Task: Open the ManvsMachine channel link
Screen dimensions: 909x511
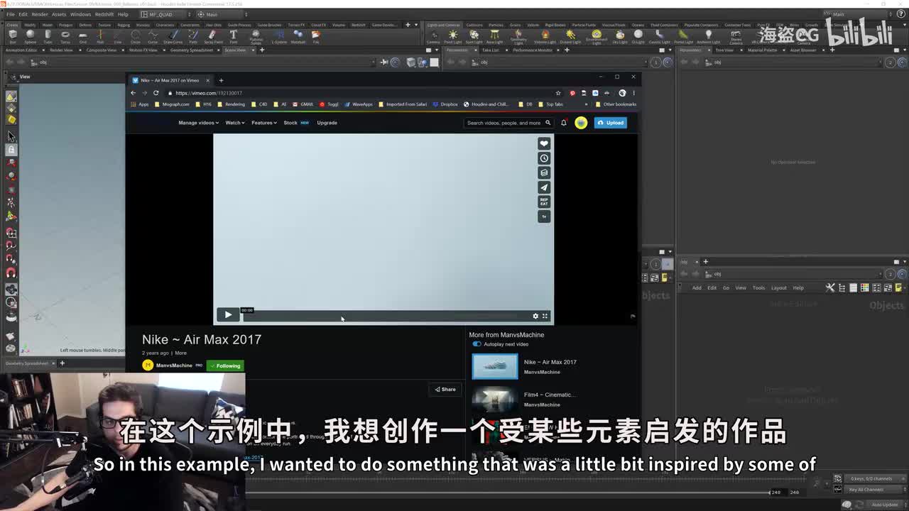Action: [174, 366]
